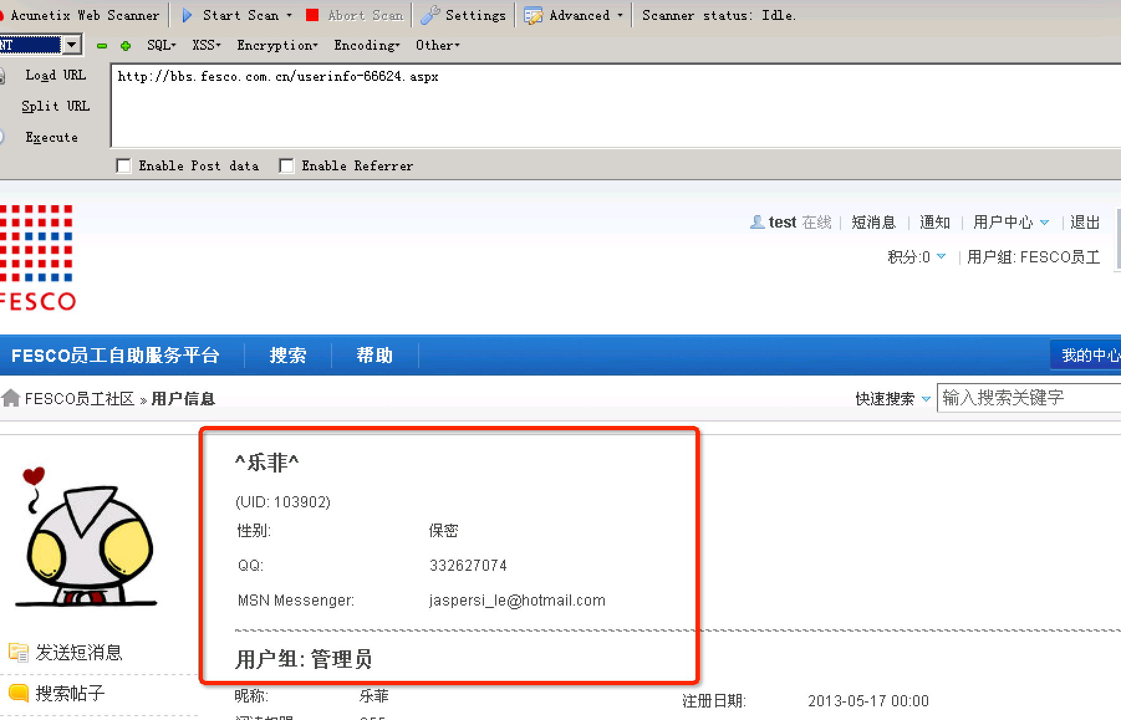This screenshot has width=1121, height=720.
Task: Open the Other menu
Action: click(438, 45)
